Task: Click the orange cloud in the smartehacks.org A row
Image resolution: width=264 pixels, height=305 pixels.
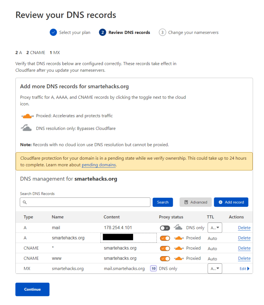Action: click(179, 238)
